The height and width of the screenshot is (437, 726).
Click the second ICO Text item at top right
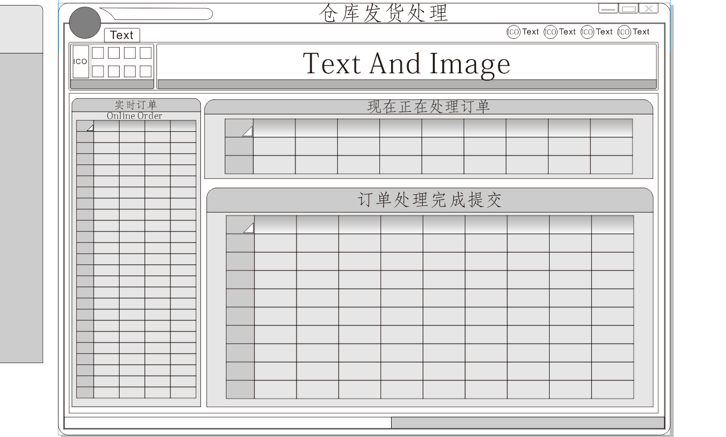(560, 32)
